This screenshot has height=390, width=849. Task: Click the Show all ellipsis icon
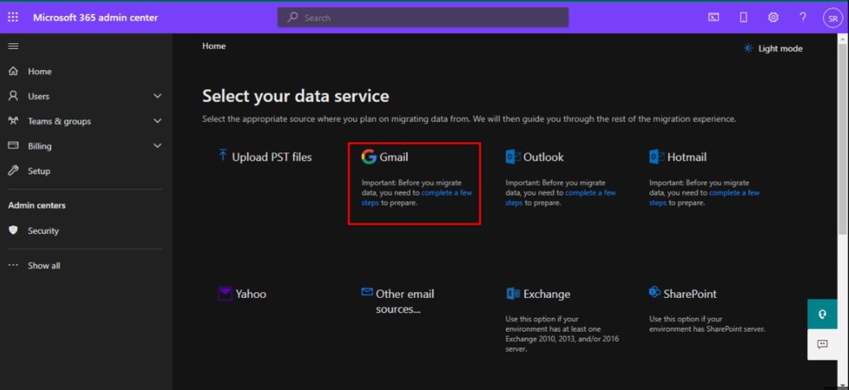click(x=13, y=265)
